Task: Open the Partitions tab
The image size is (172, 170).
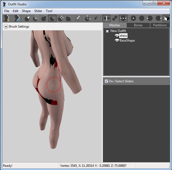Action: (160, 25)
